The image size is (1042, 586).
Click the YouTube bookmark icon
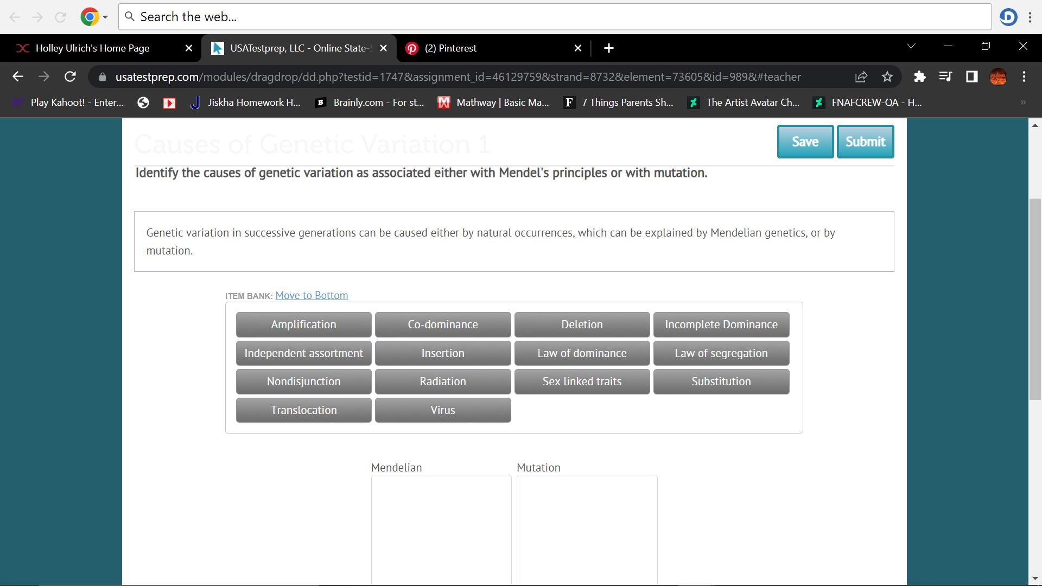point(169,103)
